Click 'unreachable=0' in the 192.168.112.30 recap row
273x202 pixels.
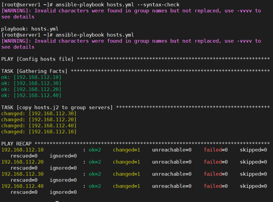172,174
